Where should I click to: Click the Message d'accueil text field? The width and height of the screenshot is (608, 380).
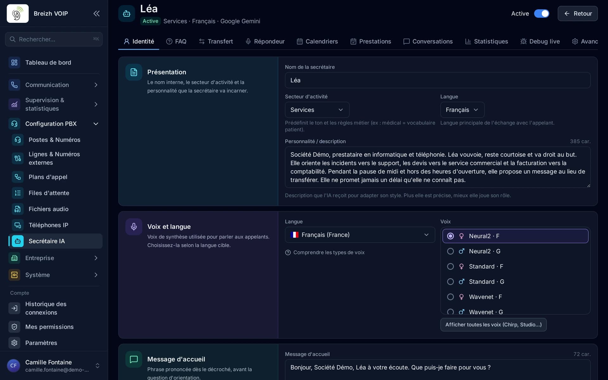click(x=438, y=370)
